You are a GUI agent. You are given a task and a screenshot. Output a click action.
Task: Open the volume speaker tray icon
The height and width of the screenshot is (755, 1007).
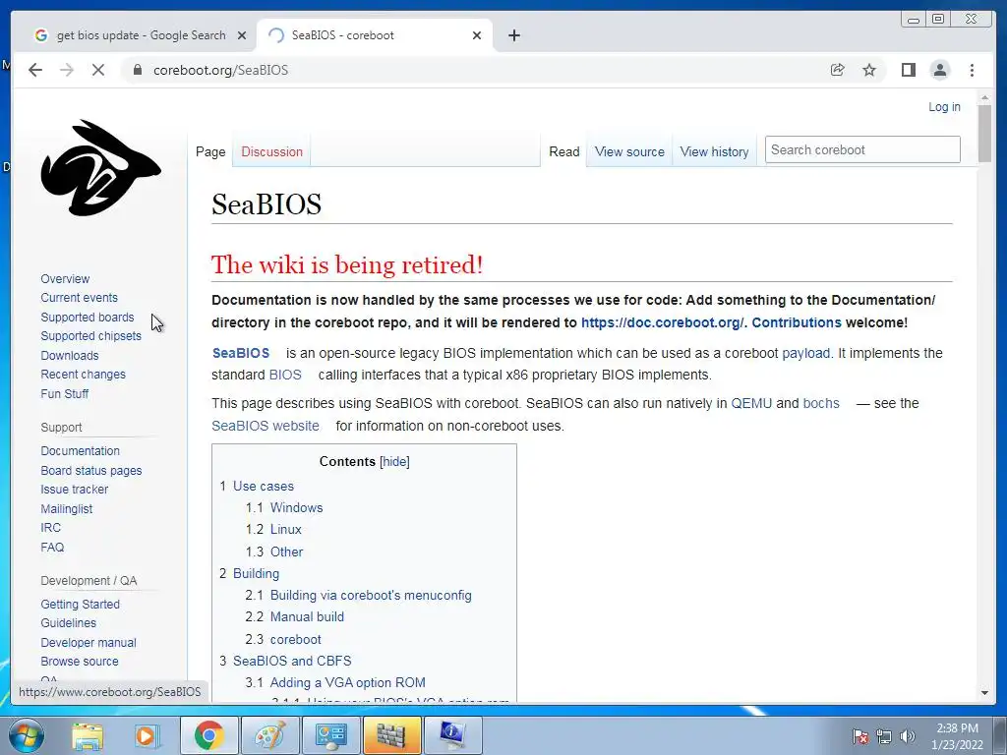pyautogui.click(x=907, y=736)
